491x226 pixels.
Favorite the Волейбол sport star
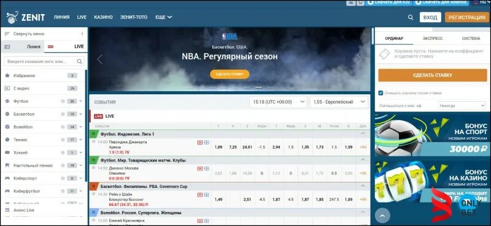click(63, 127)
